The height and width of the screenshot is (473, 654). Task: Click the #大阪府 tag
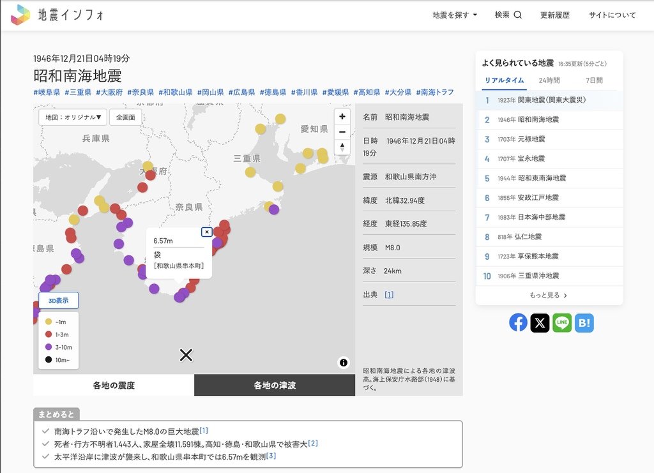coord(109,92)
